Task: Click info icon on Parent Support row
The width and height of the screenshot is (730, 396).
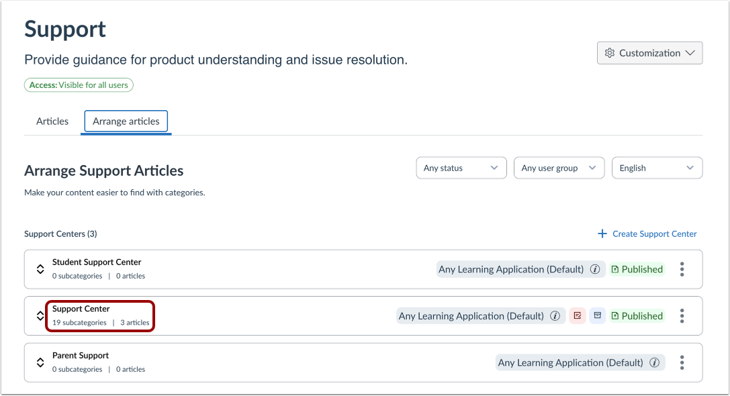Action: (x=654, y=362)
